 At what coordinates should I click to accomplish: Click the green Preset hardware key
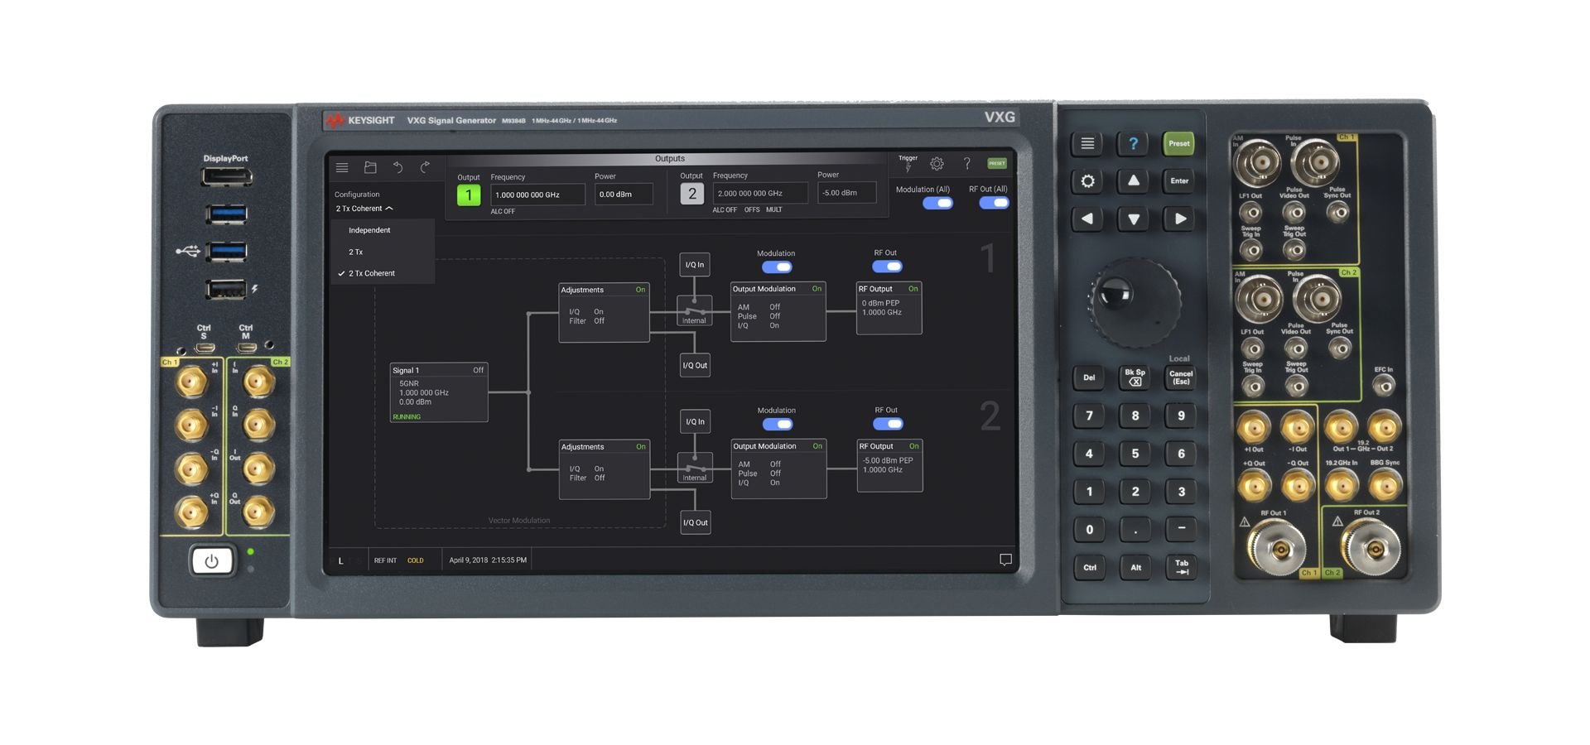pyautogui.click(x=1178, y=144)
